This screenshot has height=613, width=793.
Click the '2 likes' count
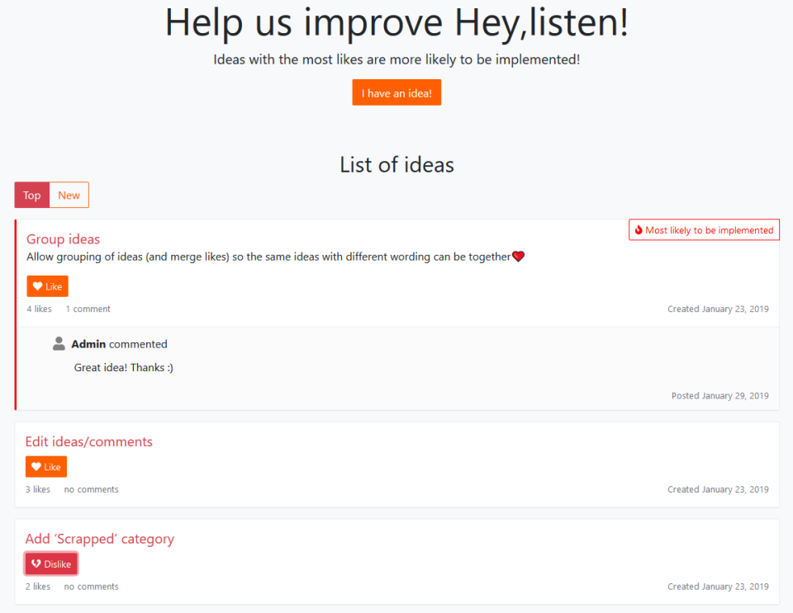pos(38,587)
